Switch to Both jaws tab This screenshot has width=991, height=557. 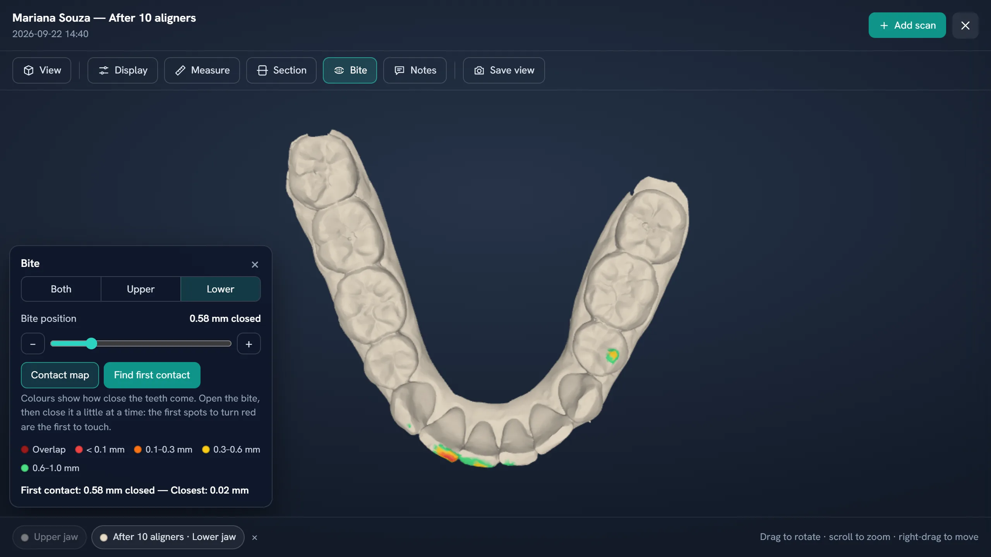61,289
